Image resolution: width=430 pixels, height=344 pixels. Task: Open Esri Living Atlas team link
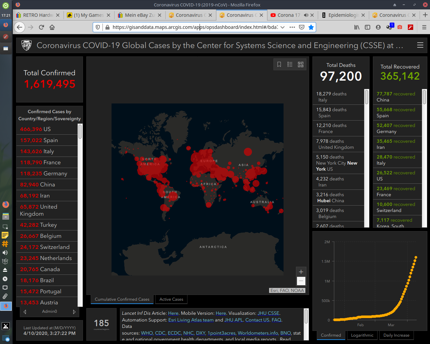click(191, 320)
